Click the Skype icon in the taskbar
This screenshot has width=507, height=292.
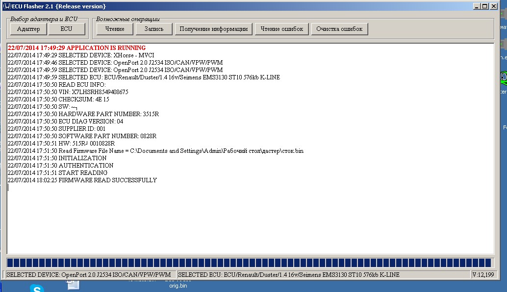[37, 288]
